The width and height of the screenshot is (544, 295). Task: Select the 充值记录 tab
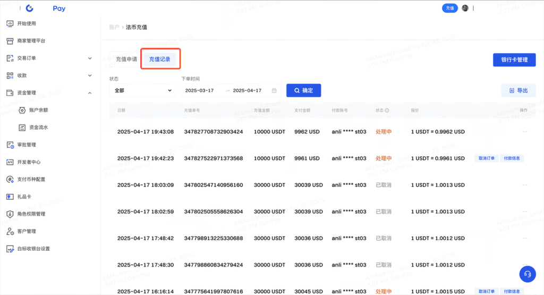pyautogui.click(x=160, y=60)
